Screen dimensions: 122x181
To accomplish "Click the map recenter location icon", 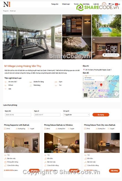I will tap(117, 94).
